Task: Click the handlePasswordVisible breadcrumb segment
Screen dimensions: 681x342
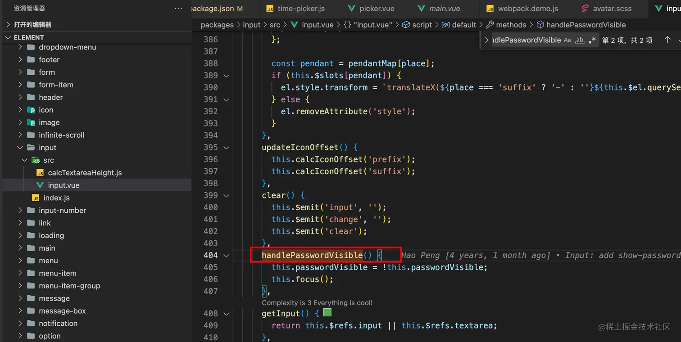Action: point(581,25)
